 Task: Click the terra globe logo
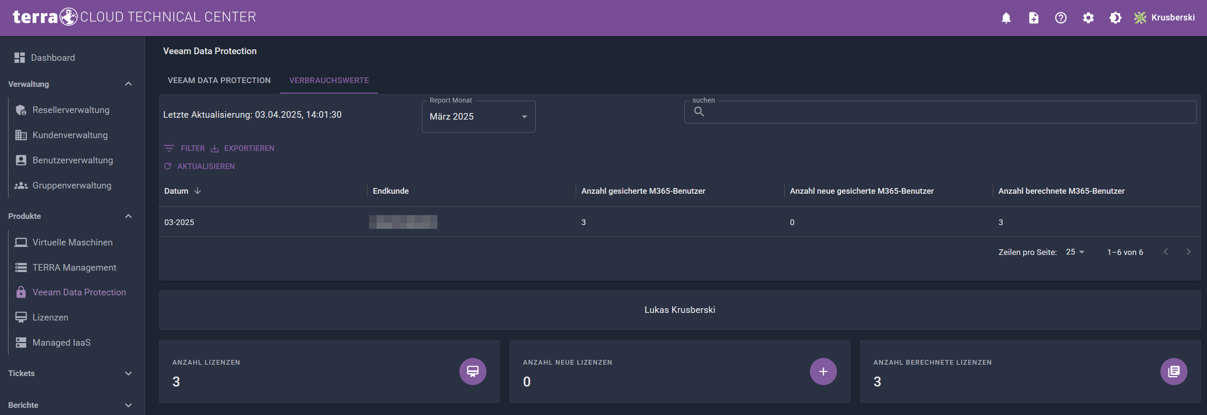tap(69, 17)
